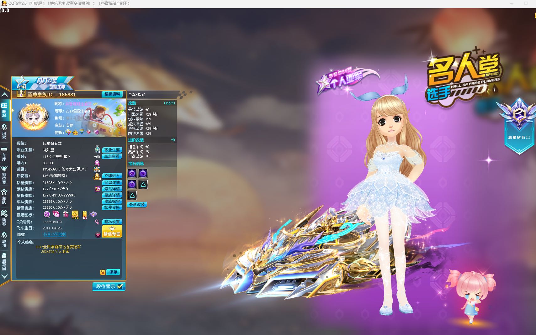Click the pink +10 activation icon
Image resolution: width=536 pixels, height=335 pixels.
56,214
